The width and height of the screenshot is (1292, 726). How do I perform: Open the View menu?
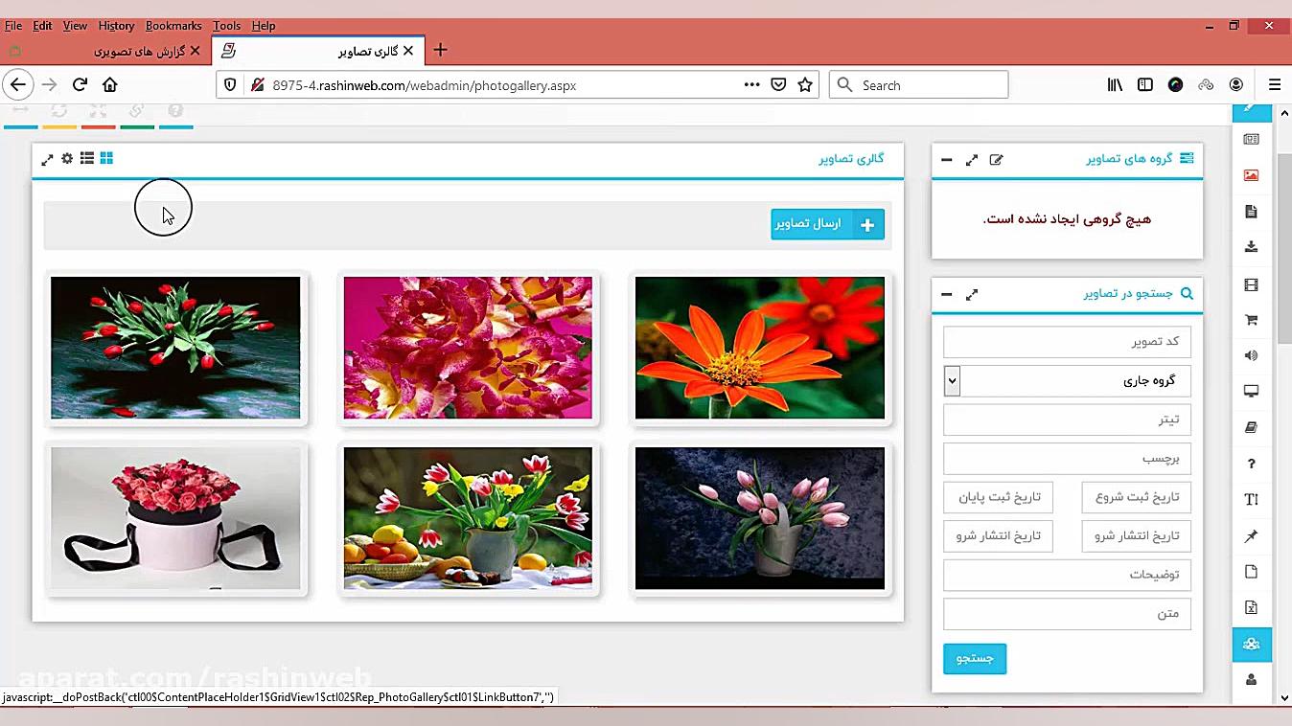(75, 26)
